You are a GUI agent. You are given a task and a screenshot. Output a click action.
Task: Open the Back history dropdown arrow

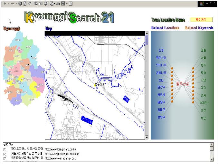[x=9, y=4]
